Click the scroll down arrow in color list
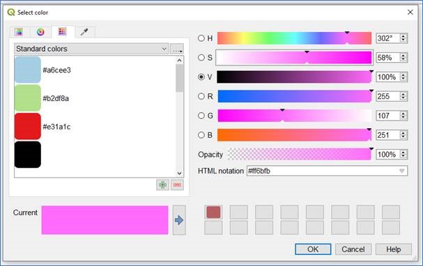423x266 pixels. point(179,173)
